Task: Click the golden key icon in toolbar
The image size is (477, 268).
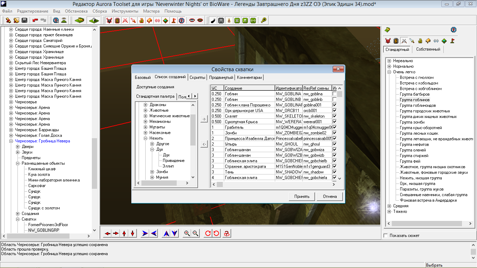Action: tap(264, 21)
